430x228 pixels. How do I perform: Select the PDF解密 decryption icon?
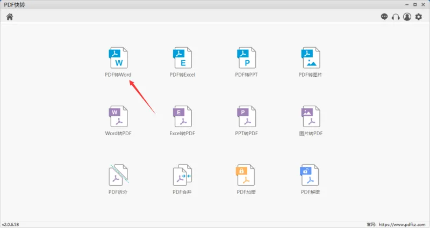310,175
